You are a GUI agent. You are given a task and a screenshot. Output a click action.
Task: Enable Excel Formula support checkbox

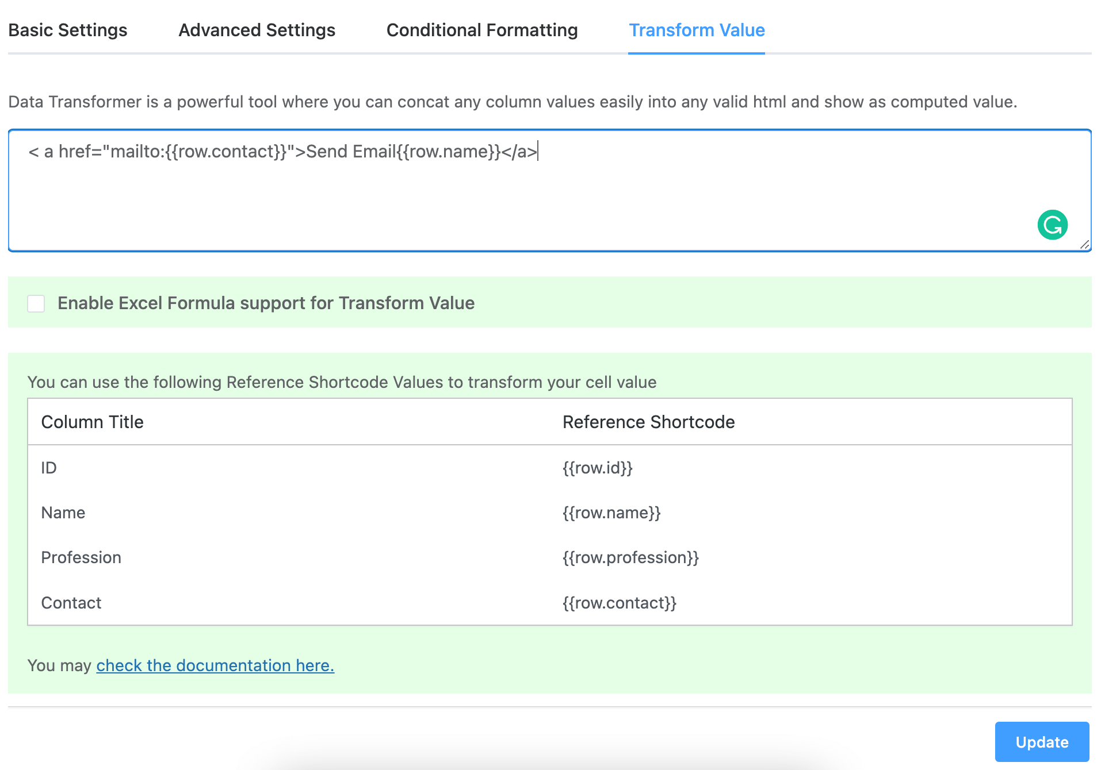pos(36,303)
